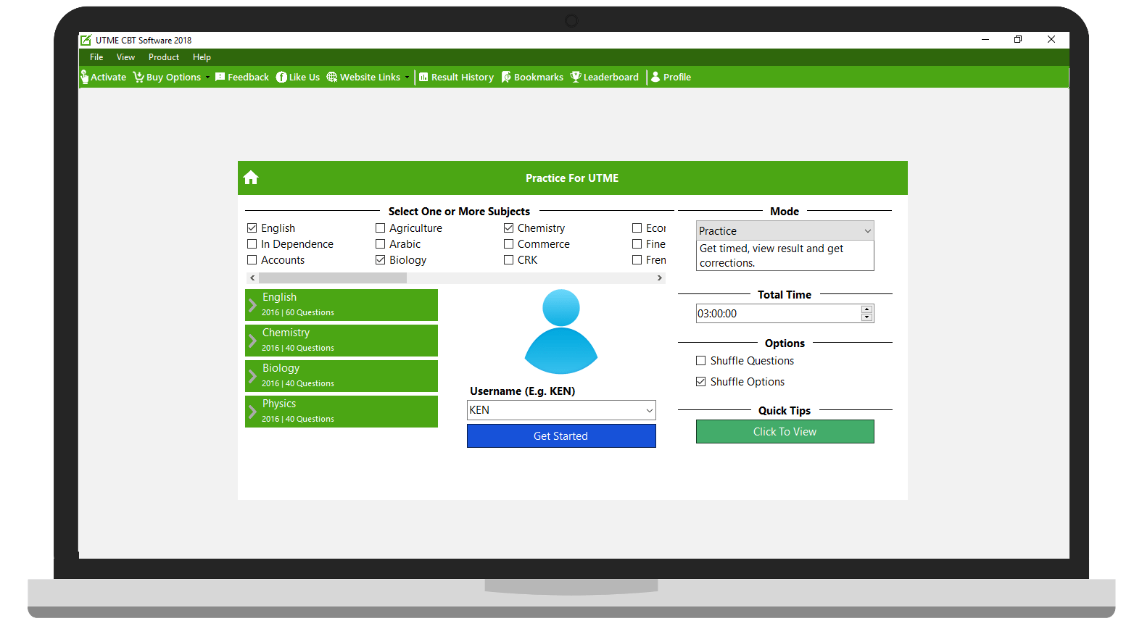Tick the Accounts subject checkbox
The image size is (1142, 642).
click(x=252, y=260)
